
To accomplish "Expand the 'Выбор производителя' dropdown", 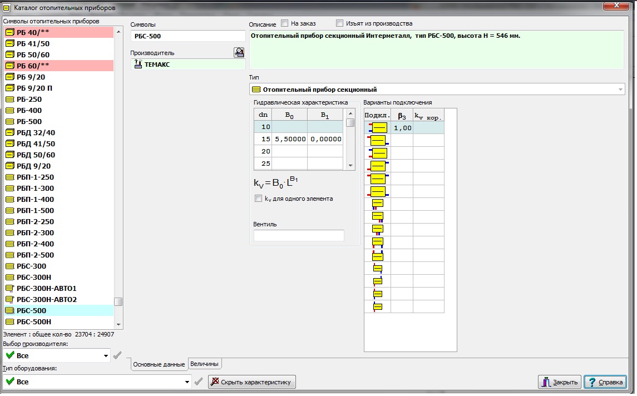I will coord(106,355).
